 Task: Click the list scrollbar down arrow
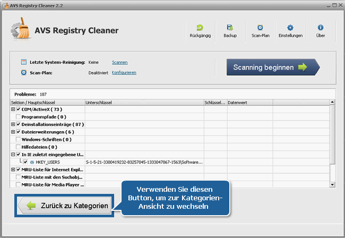332,184
